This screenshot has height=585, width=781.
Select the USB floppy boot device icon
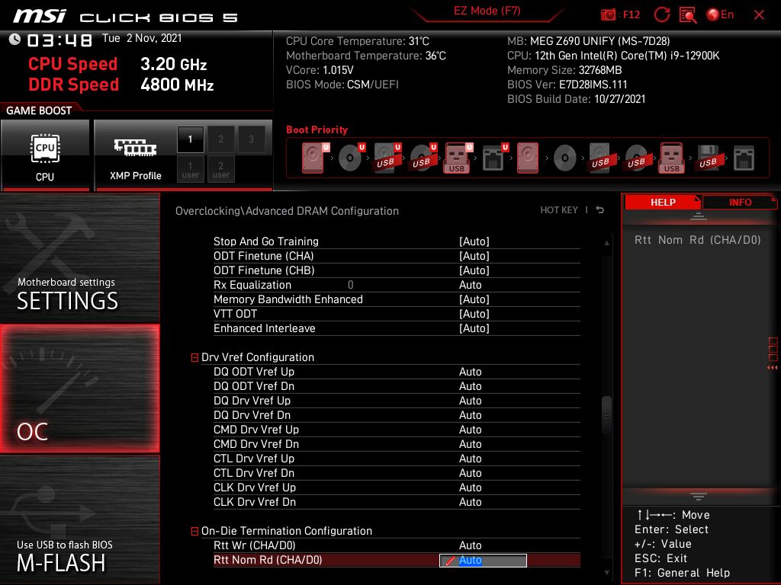pos(708,158)
